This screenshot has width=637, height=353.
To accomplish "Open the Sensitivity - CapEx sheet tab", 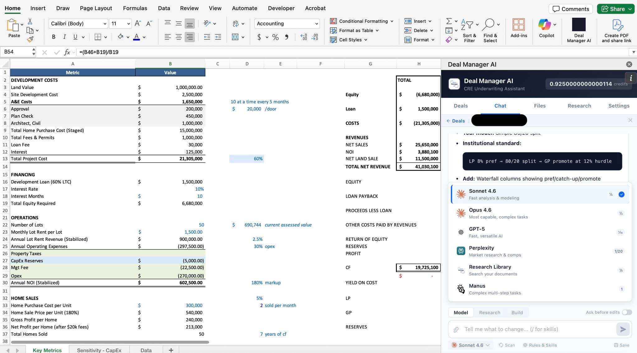I will (x=99, y=350).
